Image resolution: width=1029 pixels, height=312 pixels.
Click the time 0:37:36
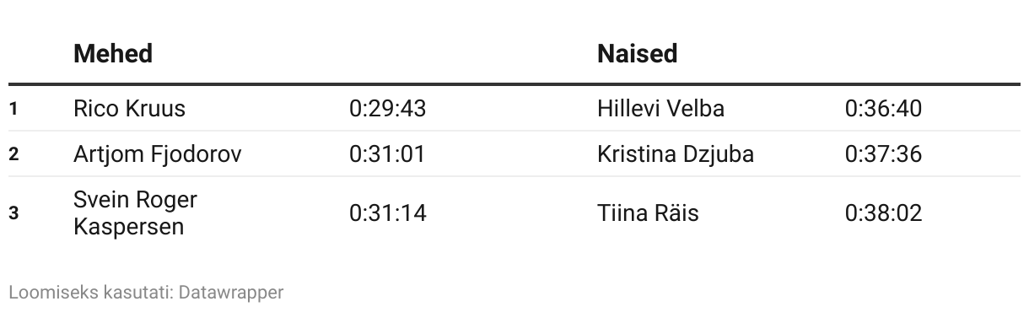click(883, 154)
